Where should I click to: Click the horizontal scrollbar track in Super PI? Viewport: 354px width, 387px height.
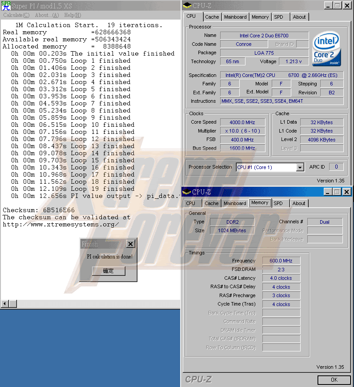99,303
